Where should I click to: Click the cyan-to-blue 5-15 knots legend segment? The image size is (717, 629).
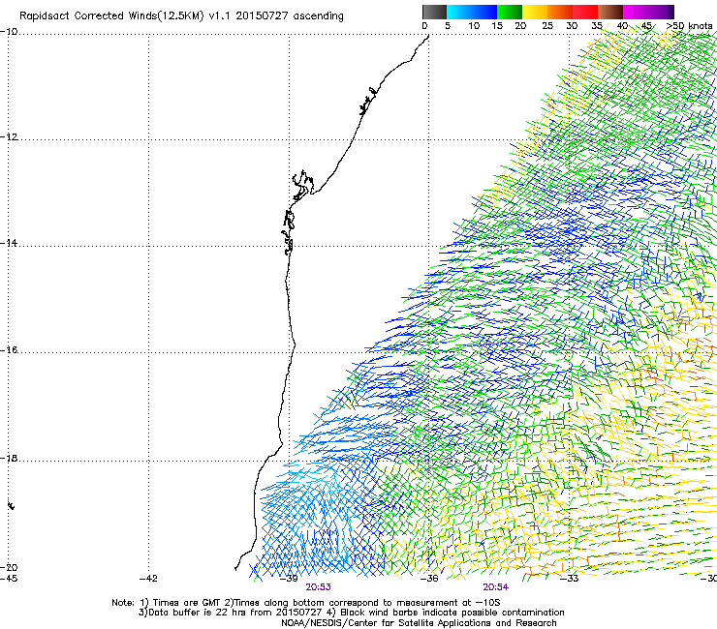click(x=472, y=12)
